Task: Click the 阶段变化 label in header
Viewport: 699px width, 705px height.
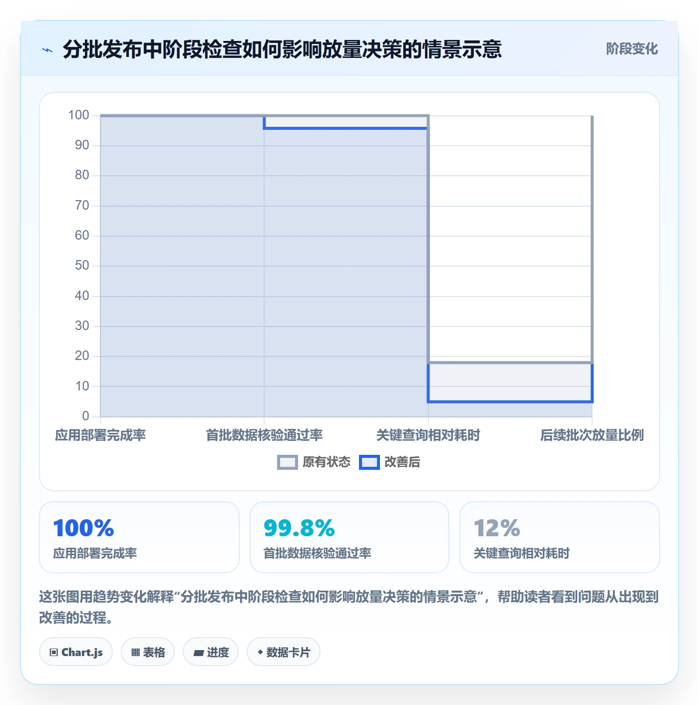Action: tap(632, 49)
